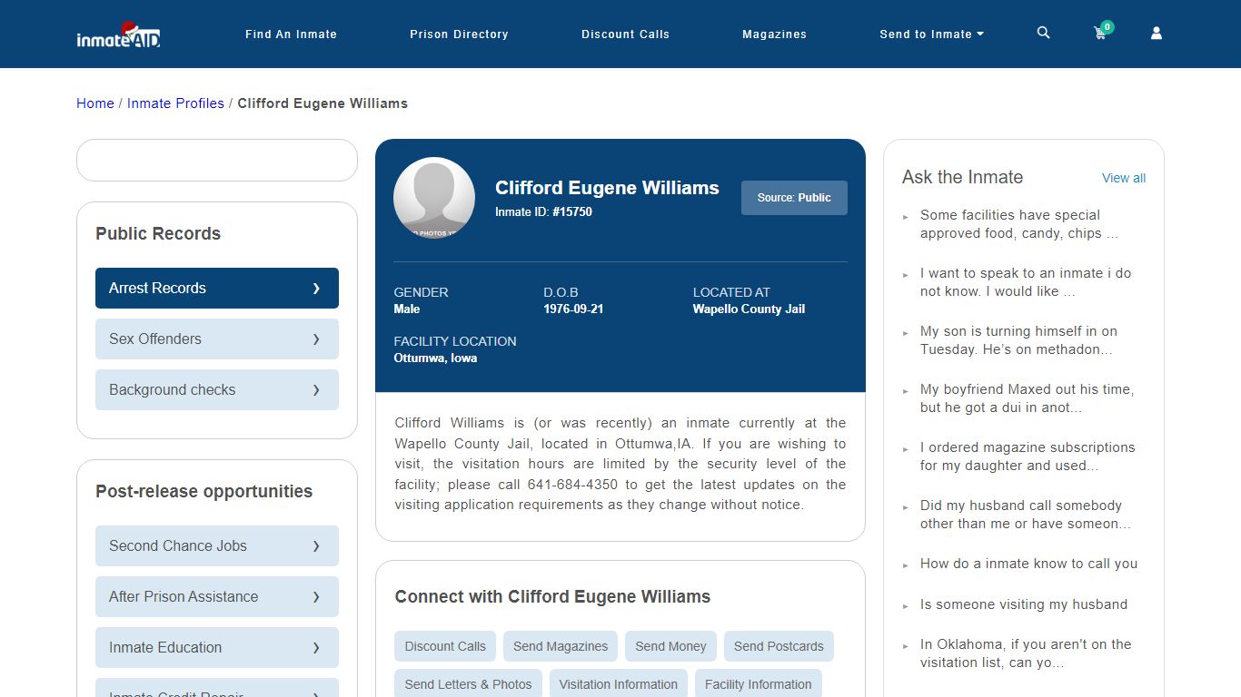Viewport: 1241px width, 697px height.
Task: Open question about special approved food
Action: (1018, 224)
